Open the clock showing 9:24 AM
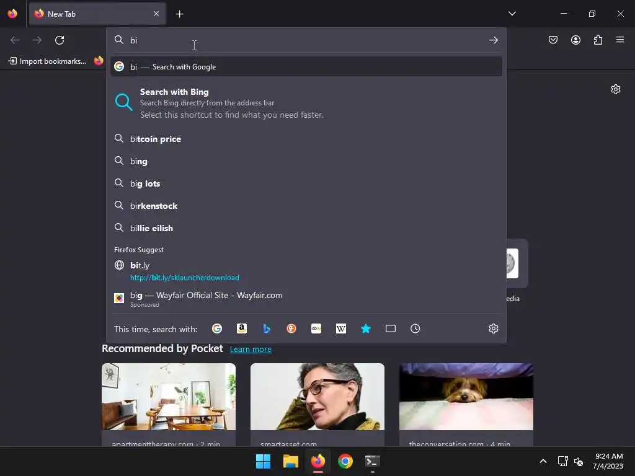The image size is (635, 476). (x=608, y=461)
